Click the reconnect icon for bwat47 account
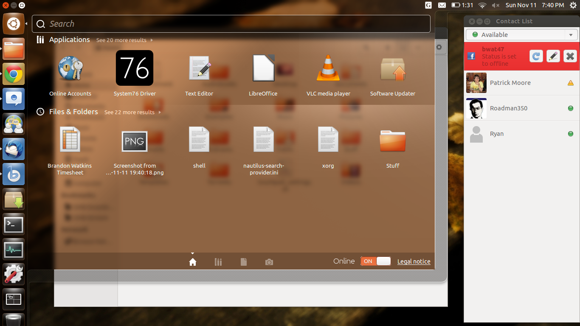Image resolution: width=580 pixels, height=326 pixels. coord(536,56)
